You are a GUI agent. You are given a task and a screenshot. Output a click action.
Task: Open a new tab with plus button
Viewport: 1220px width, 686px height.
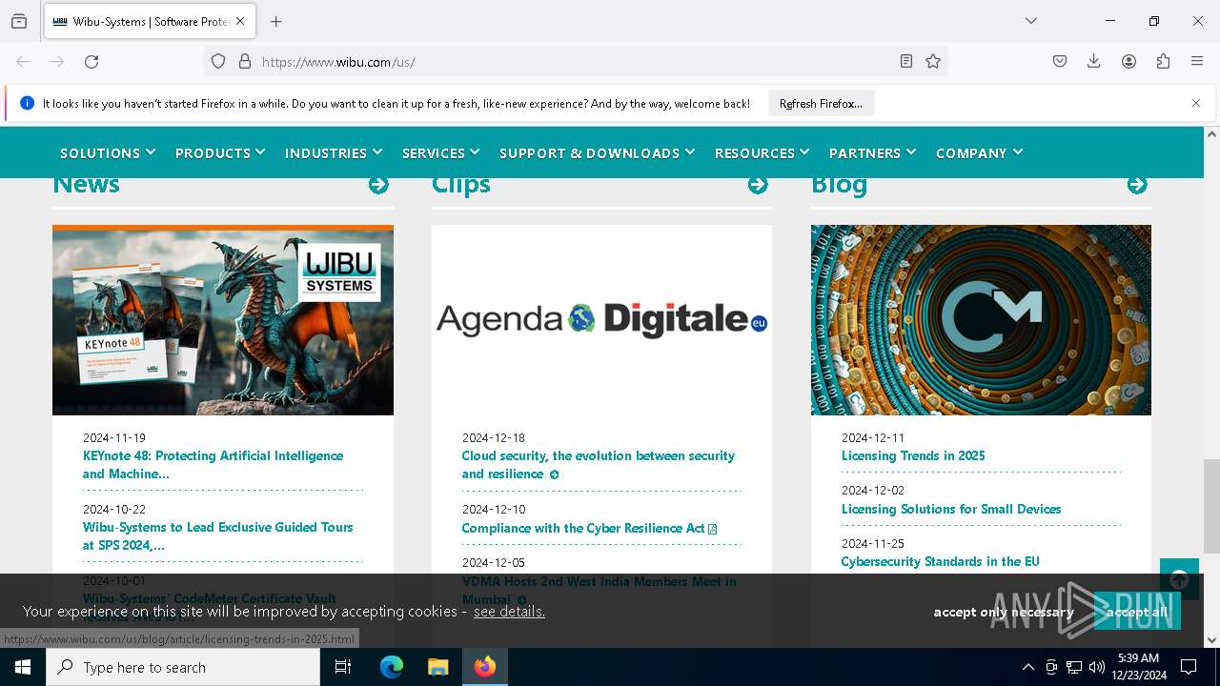275,21
